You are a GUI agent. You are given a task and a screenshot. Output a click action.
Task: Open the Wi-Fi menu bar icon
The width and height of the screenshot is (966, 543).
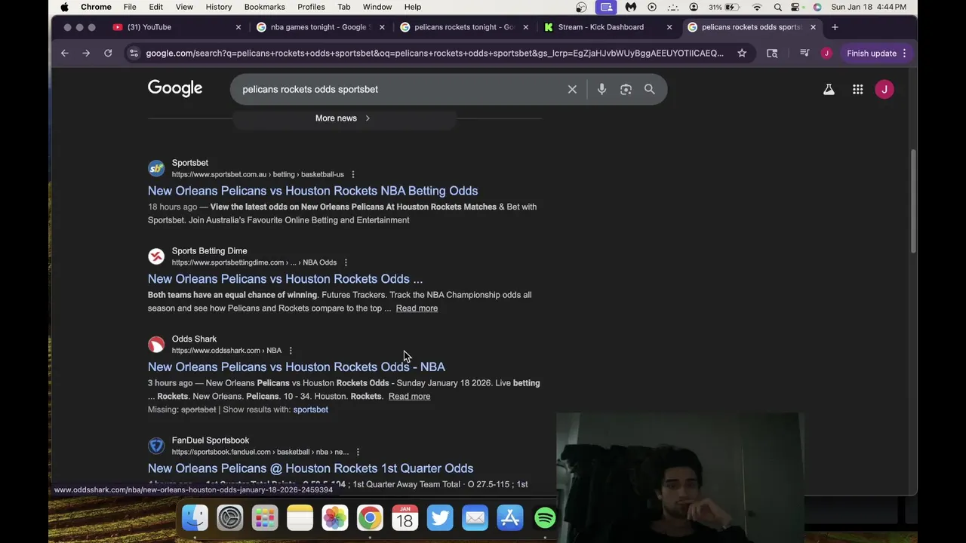coord(757,7)
